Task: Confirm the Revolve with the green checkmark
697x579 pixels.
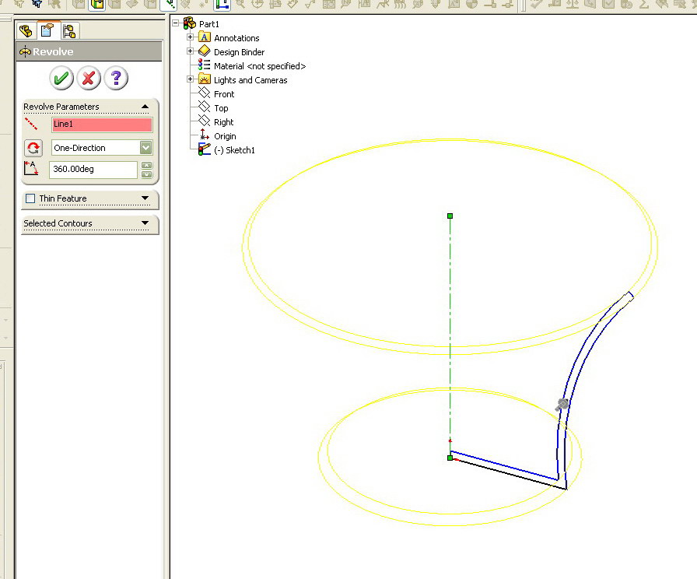Action: click(x=61, y=78)
